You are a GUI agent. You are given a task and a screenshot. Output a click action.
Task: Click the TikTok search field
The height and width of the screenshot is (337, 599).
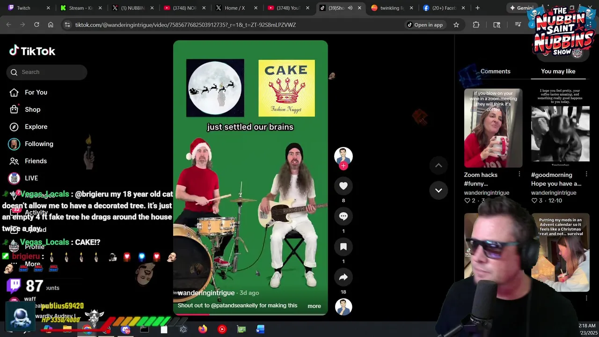click(47, 72)
